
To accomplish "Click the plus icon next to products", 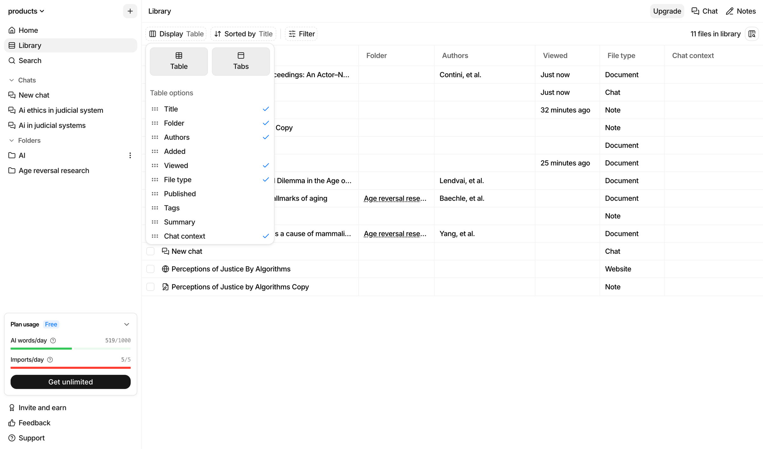I will click(130, 11).
